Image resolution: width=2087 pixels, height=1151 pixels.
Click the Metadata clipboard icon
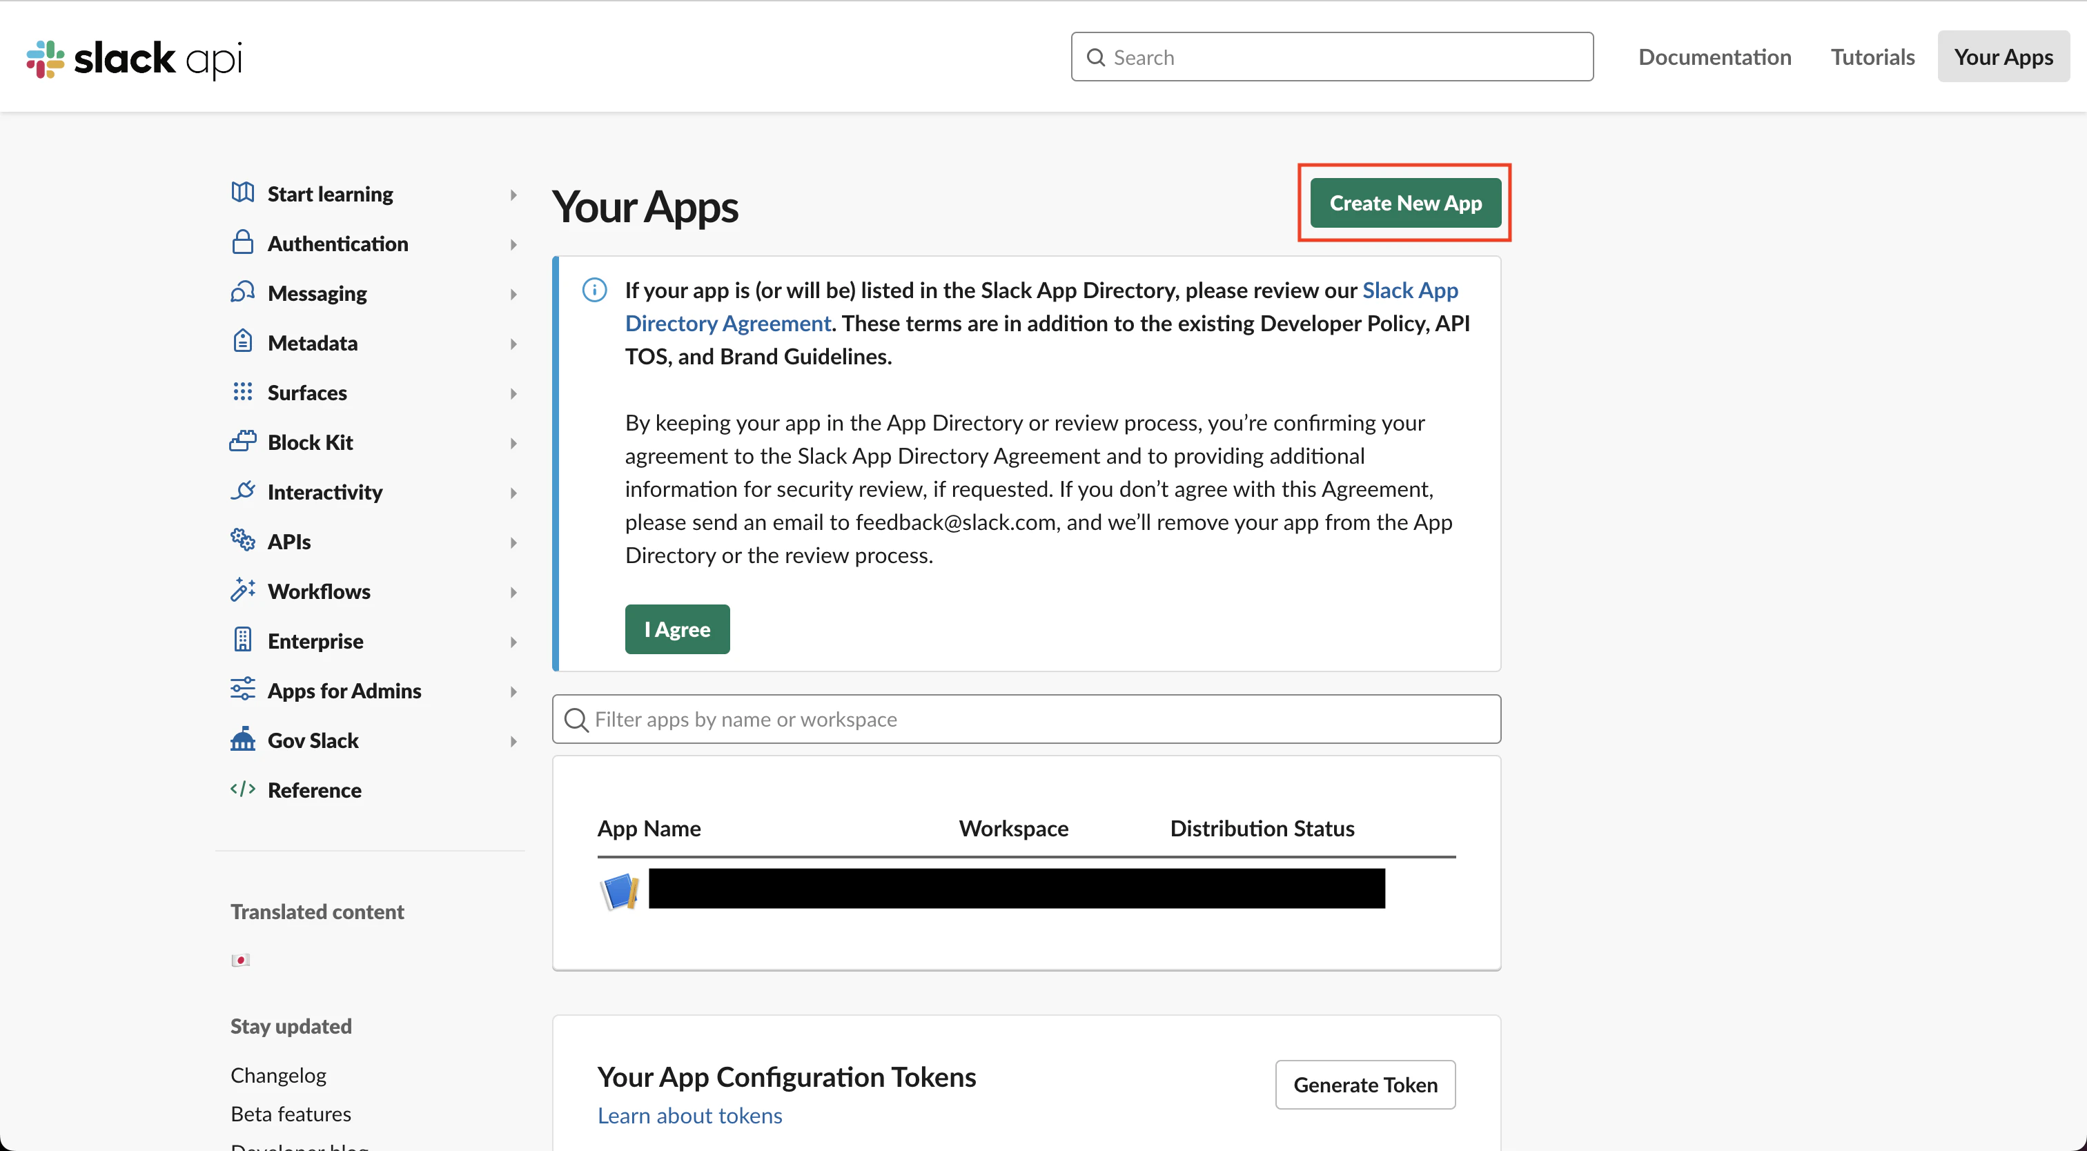pyautogui.click(x=242, y=341)
